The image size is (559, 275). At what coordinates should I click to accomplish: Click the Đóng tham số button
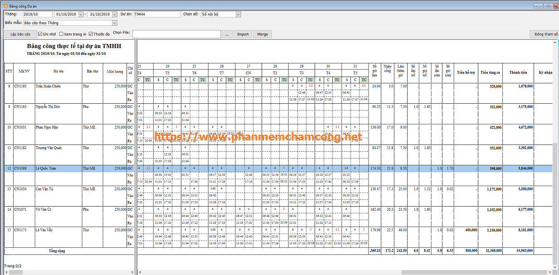[x=544, y=34]
